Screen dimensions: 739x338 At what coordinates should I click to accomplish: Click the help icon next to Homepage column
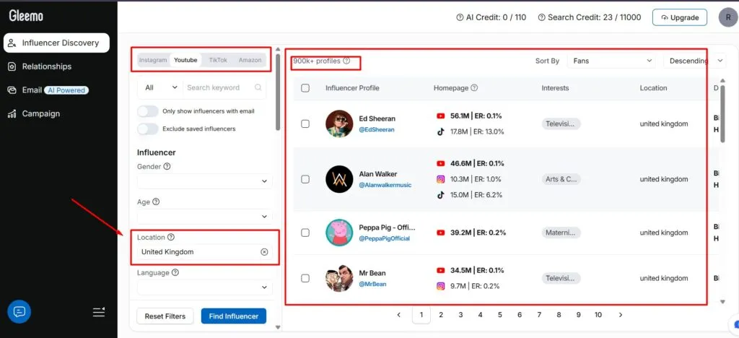(474, 88)
